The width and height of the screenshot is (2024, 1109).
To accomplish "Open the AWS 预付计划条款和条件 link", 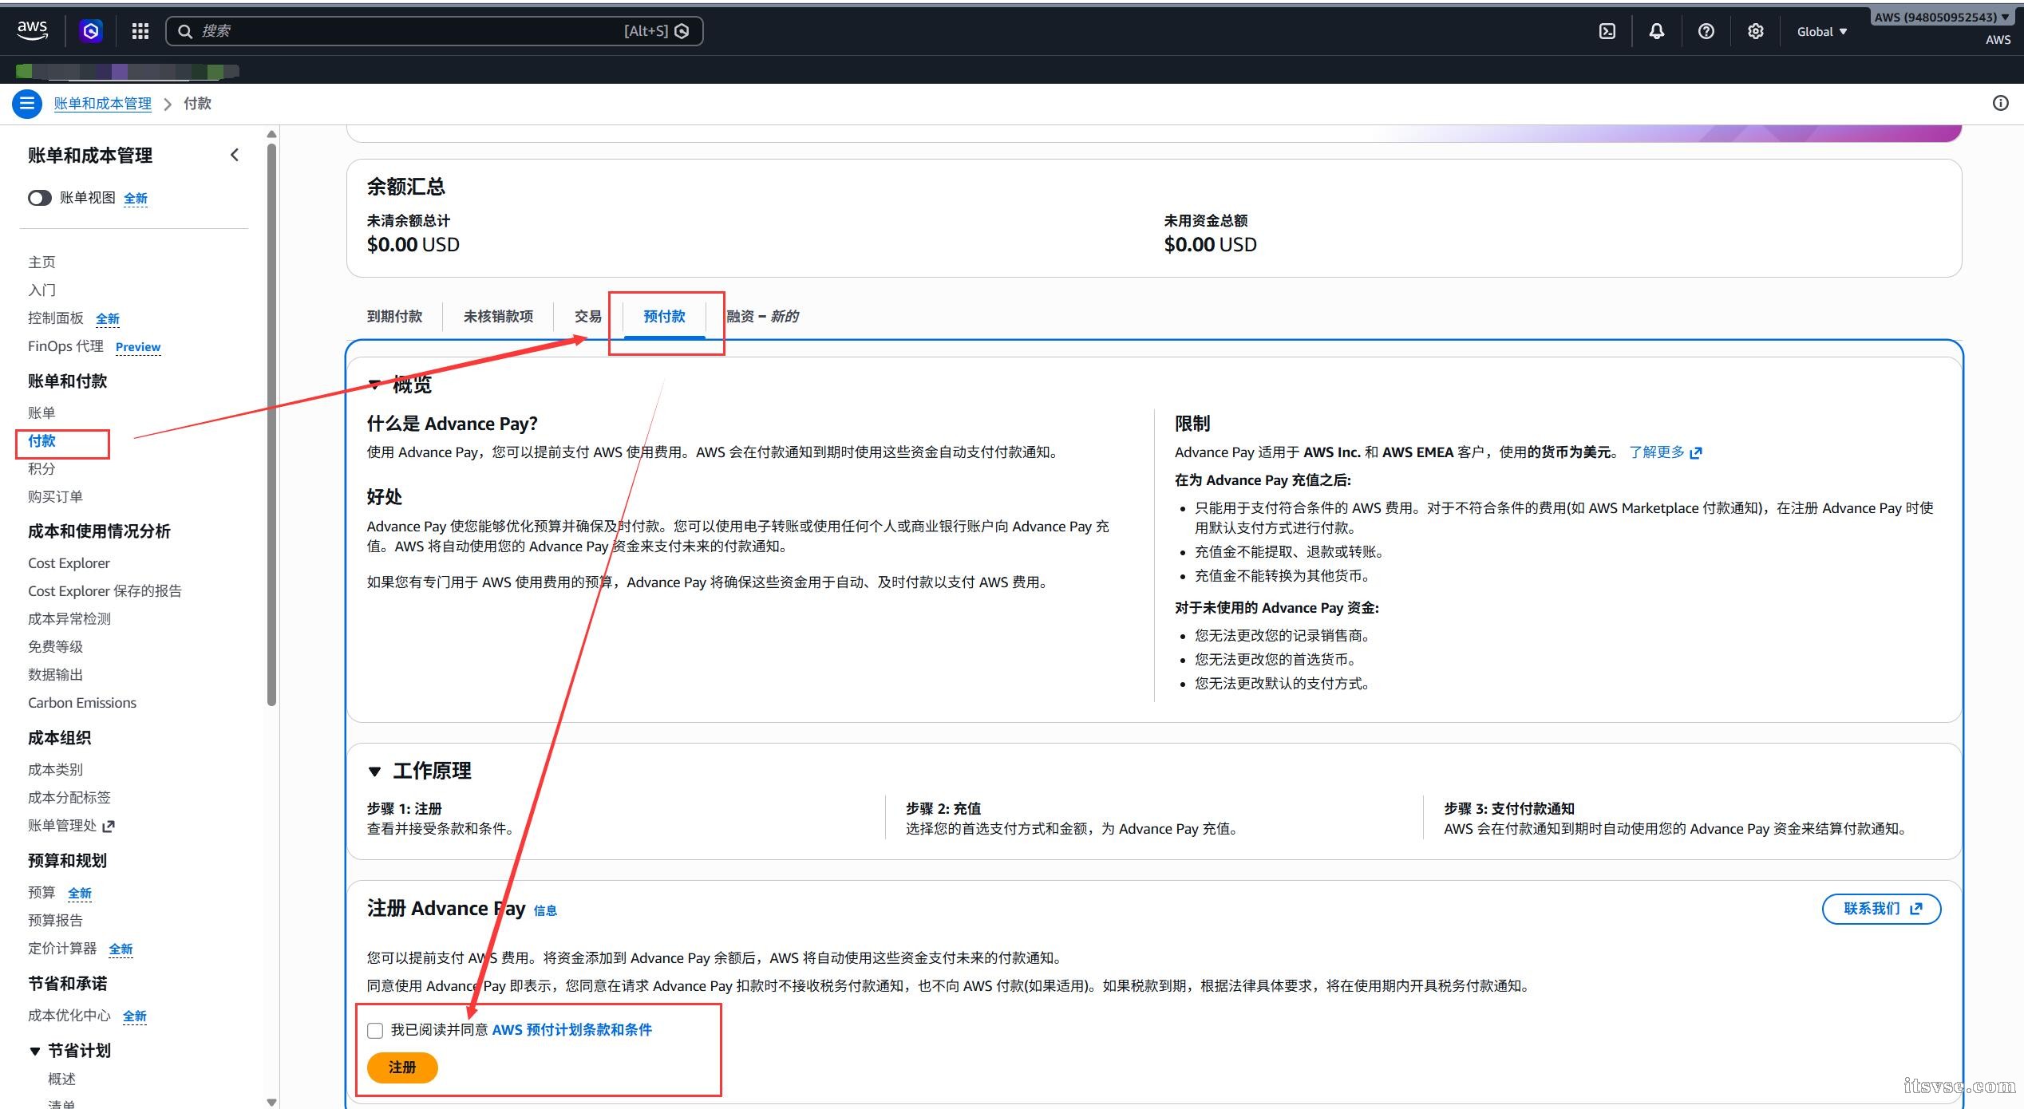I will [x=572, y=1030].
